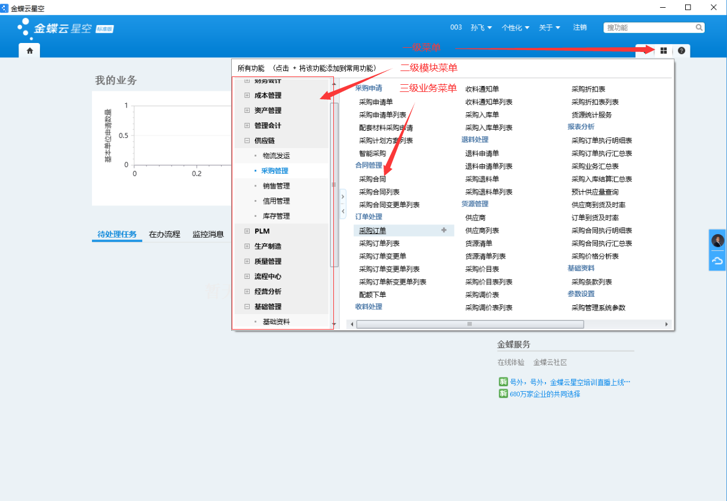The image size is (727, 501).
Task: Add 采购订单 to favorites with plus icon
Action: point(444,230)
